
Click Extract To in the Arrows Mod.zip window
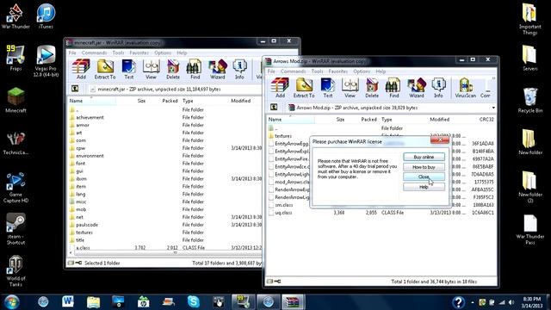[x=304, y=88]
